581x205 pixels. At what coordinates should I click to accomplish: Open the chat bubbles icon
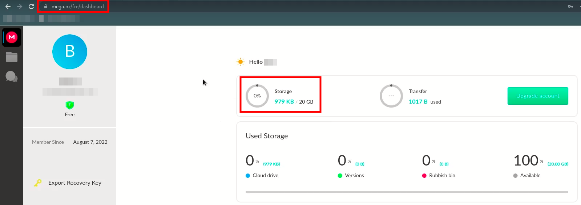(x=12, y=76)
